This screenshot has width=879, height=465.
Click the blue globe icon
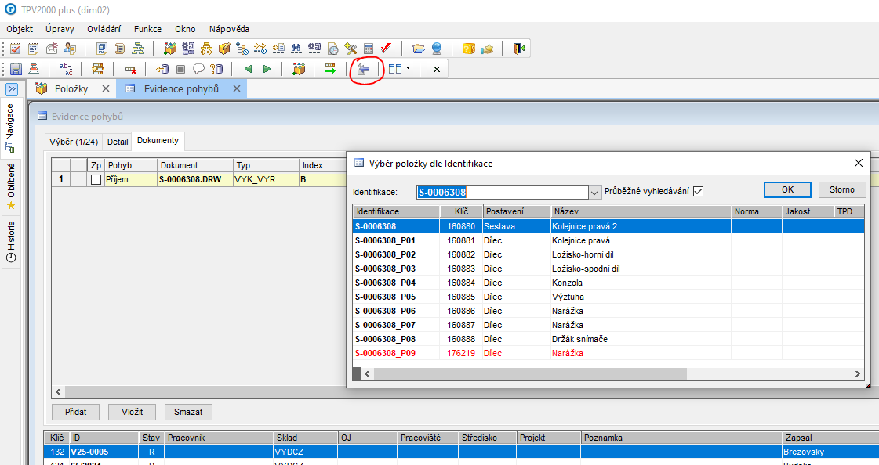tap(437, 49)
